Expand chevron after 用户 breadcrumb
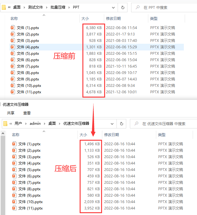 tap(26, 124)
